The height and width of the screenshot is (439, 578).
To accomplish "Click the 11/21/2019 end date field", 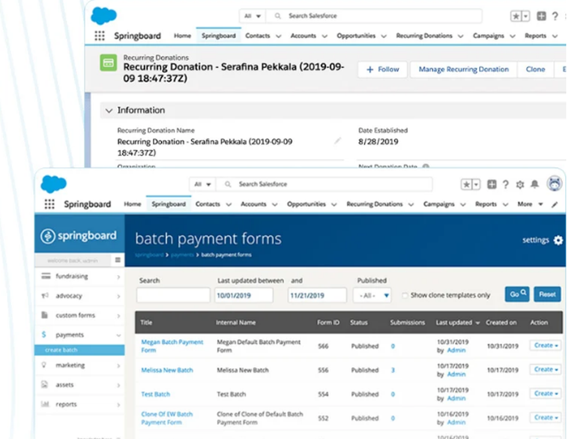I will point(317,295).
